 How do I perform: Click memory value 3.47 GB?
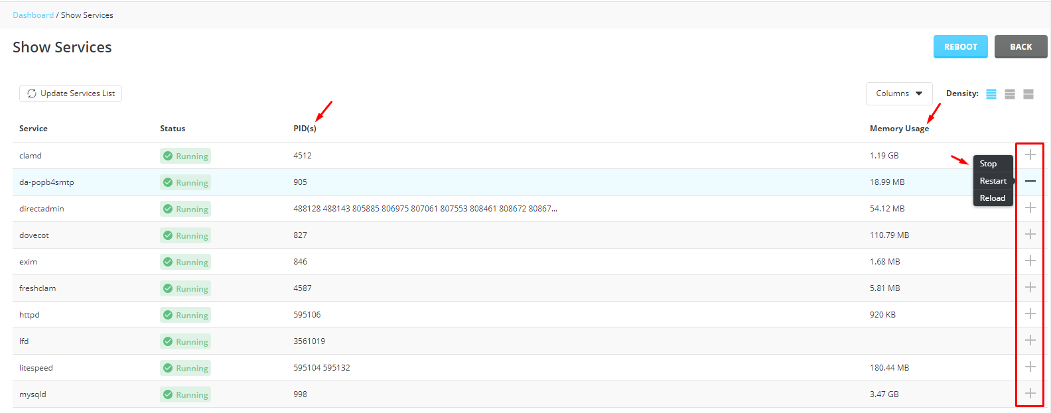[884, 394]
